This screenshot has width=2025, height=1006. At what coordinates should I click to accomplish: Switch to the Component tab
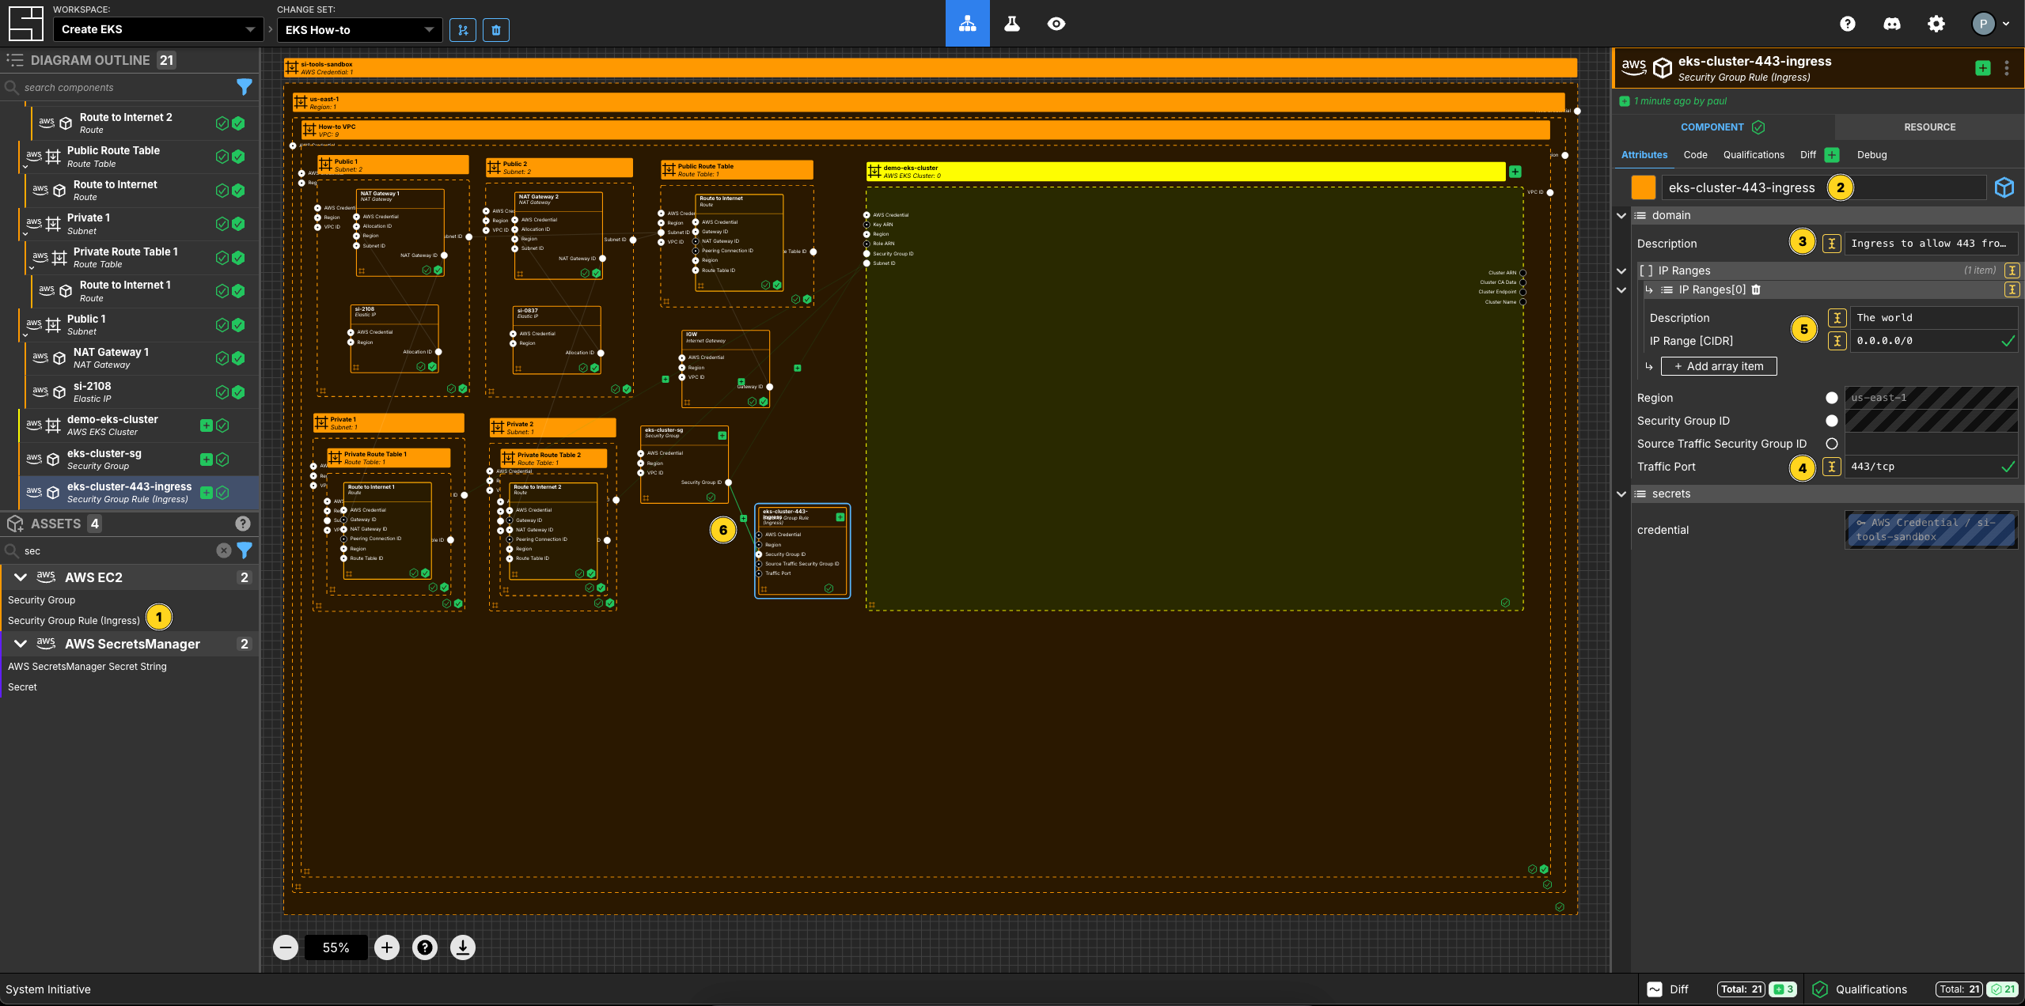pos(1723,127)
